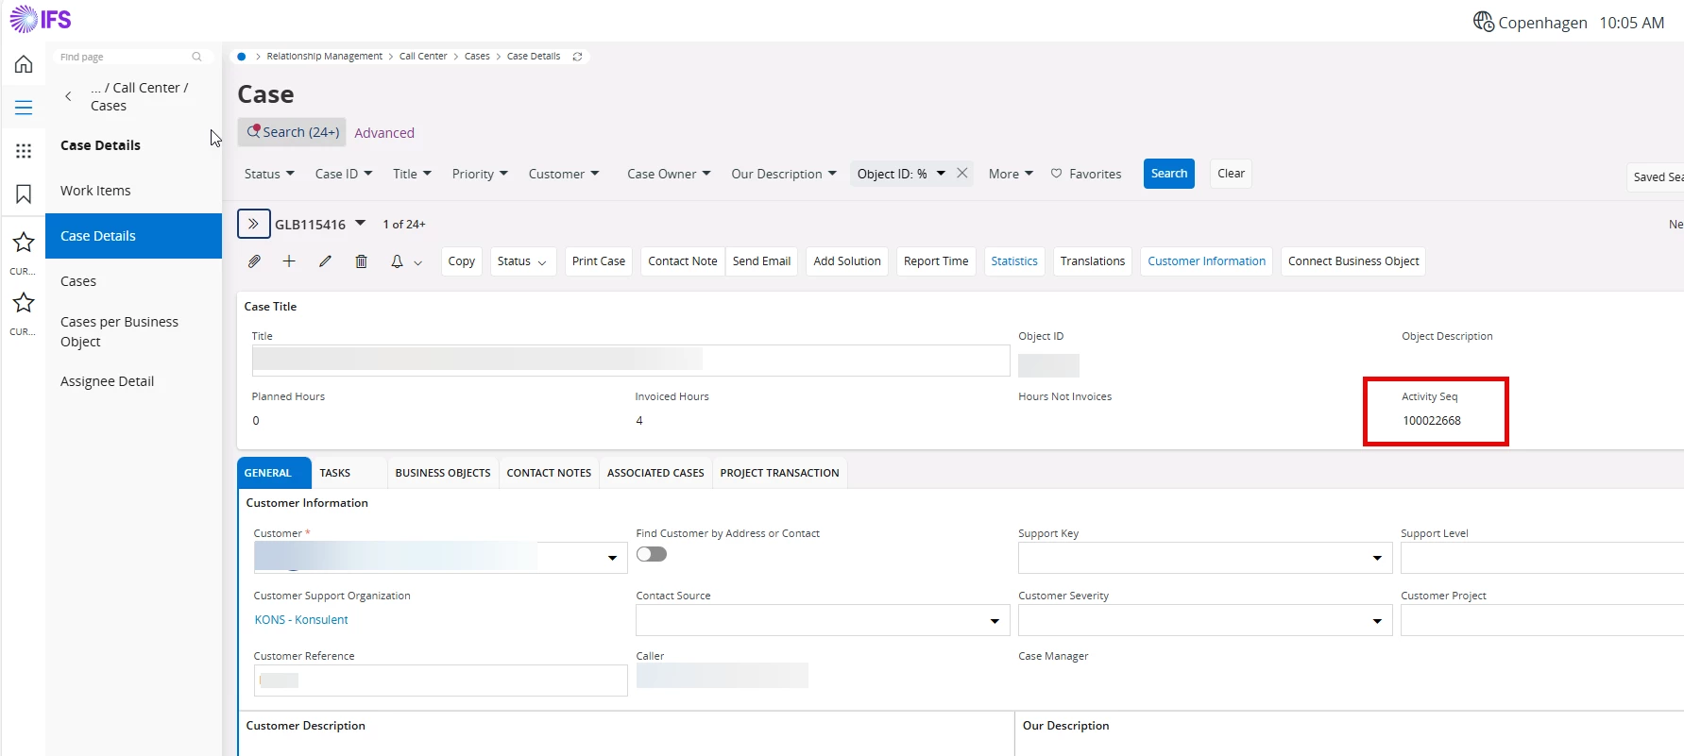This screenshot has width=1684, height=756.
Task: Switch to the BUSINESS OBJECTS tab
Action: coord(443,473)
